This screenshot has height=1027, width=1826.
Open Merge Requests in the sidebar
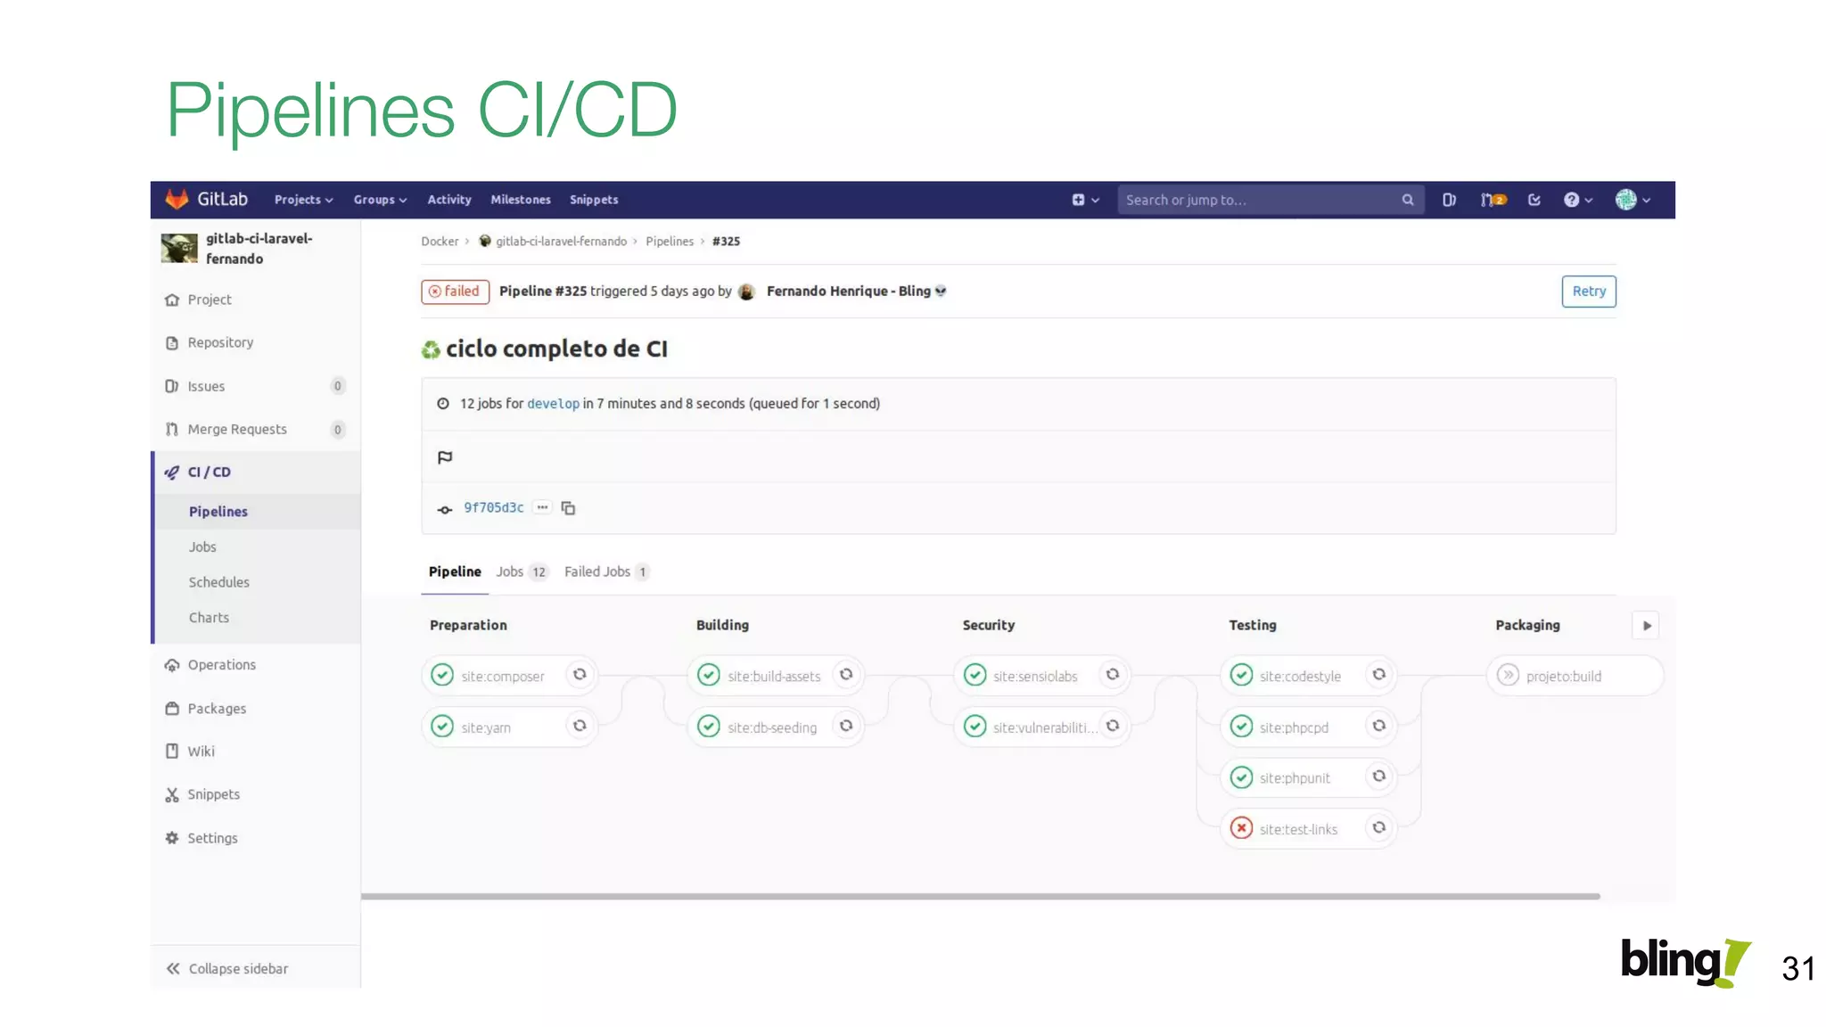pyautogui.click(x=236, y=429)
